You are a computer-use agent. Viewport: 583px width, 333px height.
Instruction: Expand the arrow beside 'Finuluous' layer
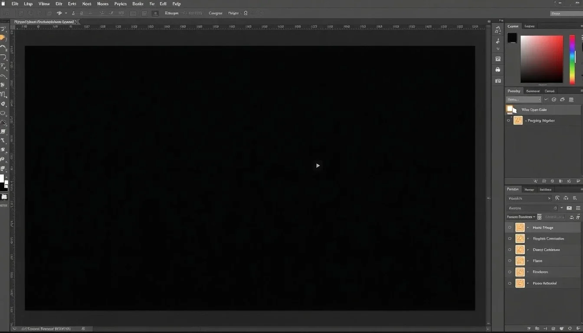(x=528, y=272)
